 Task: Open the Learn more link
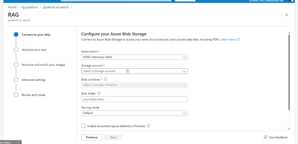228,39
